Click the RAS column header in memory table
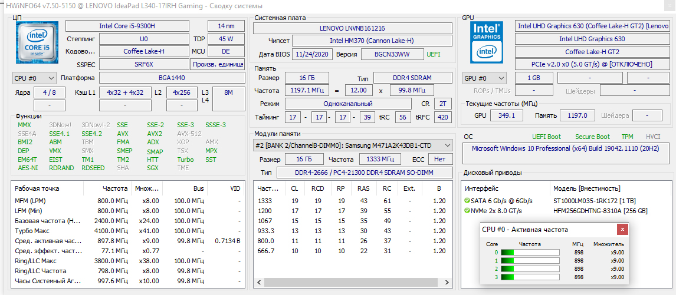Screen dimensions: 676x295 [x=363, y=188]
